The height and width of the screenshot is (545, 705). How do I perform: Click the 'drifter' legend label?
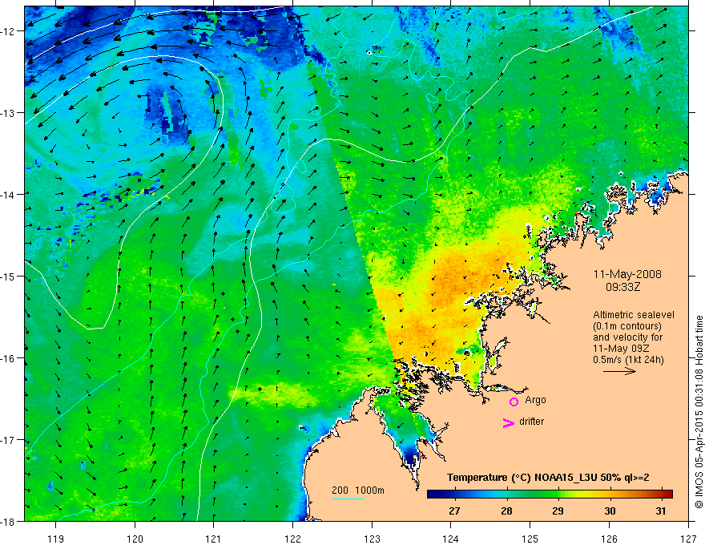click(x=531, y=422)
